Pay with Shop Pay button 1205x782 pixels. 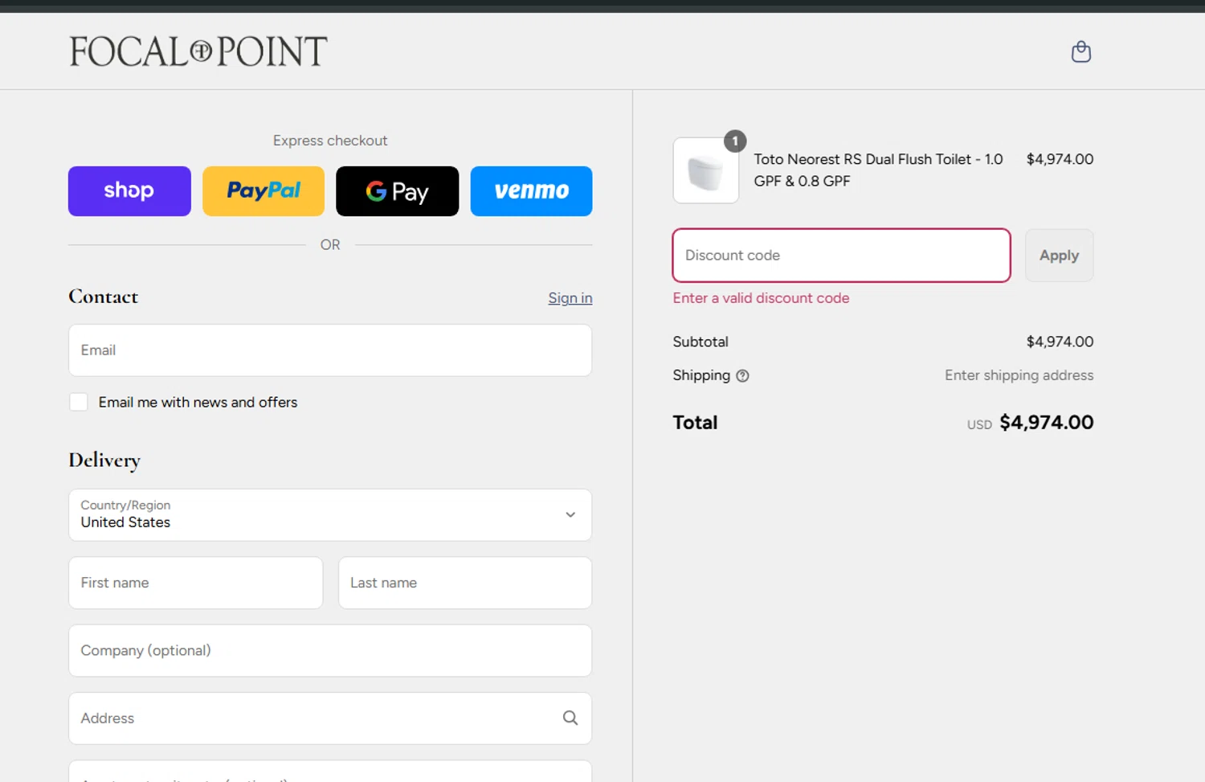click(x=129, y=191)
